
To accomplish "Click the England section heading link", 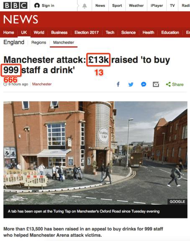I will [x=14, y=42].
